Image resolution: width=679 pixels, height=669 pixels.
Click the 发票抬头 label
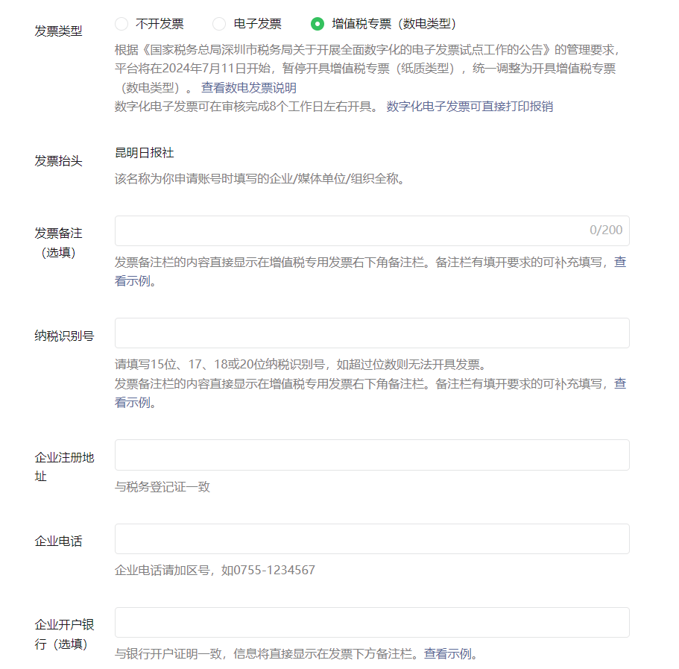pyautogui.click(x=58, y=161)
